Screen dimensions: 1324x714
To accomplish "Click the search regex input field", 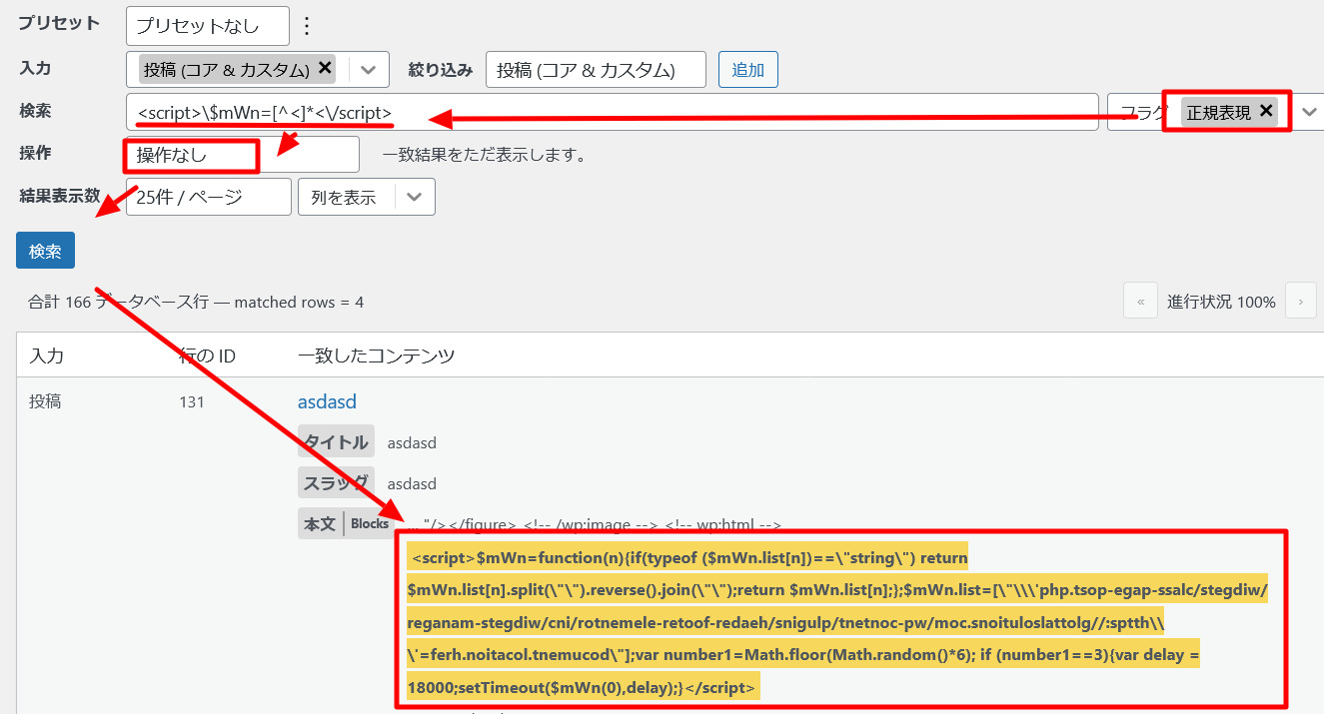I will click(x=612, y=112).
